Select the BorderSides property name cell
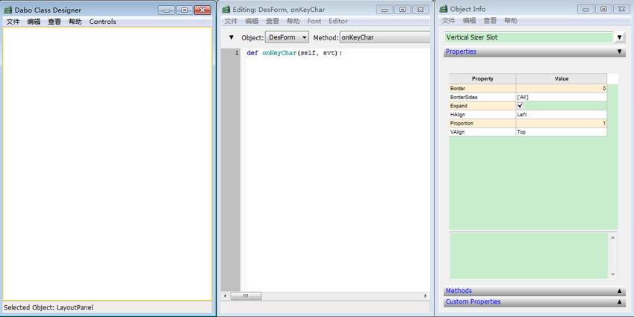Image resolution: width=634 pixels, height=317 pixels. (x=482, y=97)
